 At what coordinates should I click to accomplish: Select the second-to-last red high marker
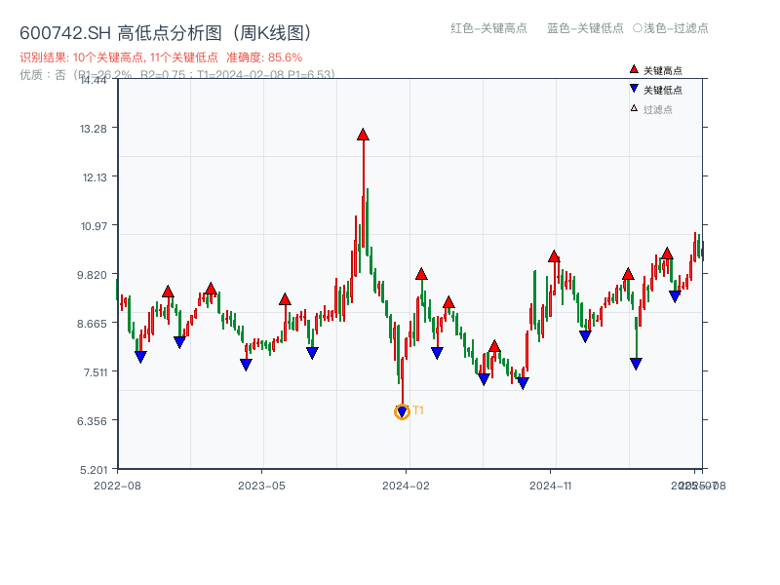[x=628, y=274]
